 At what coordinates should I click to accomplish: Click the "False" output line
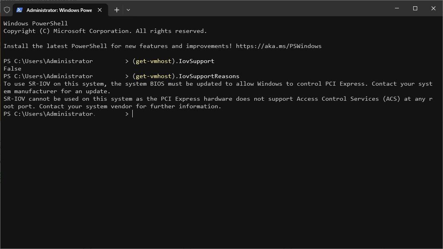(12, 69)
